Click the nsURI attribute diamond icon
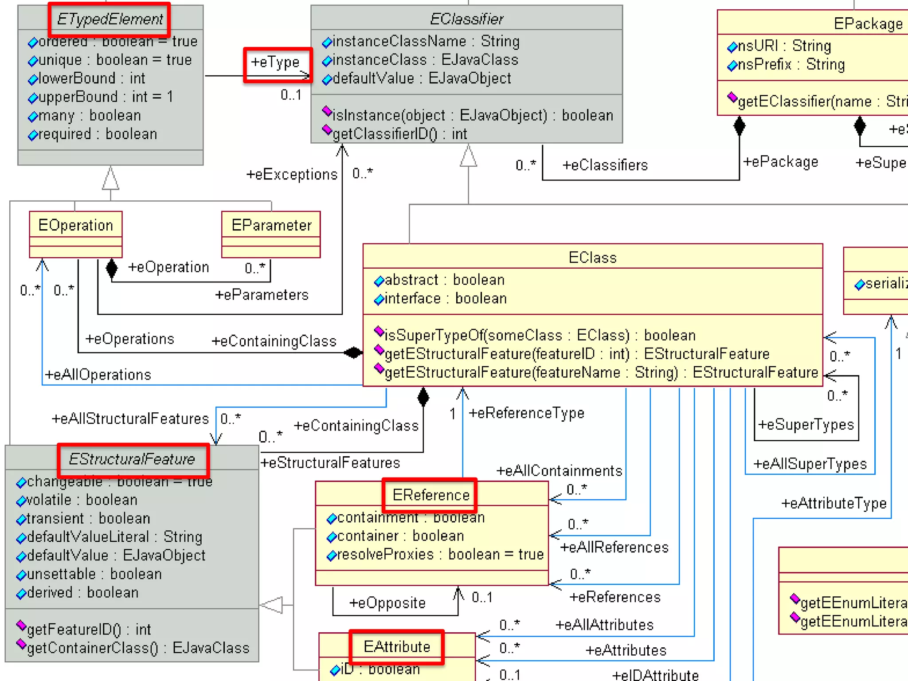Screen dimensions: 908x681 pyautogui.click(x=732, y=47)
